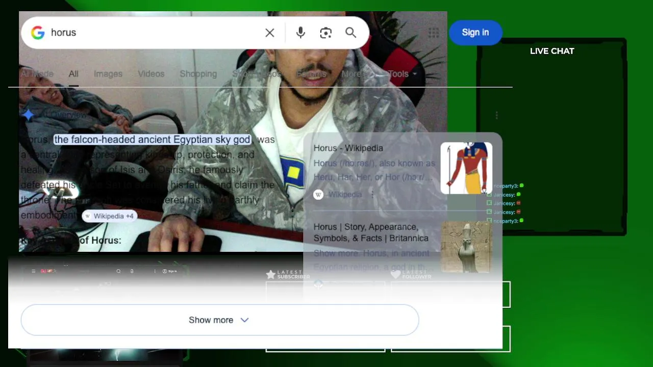Expand the More search filters menu
The width and height of the screenshot is (653, 367).
[x=355, y=74]
